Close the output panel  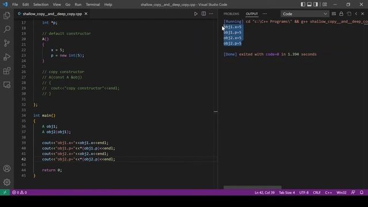[363, 14]
